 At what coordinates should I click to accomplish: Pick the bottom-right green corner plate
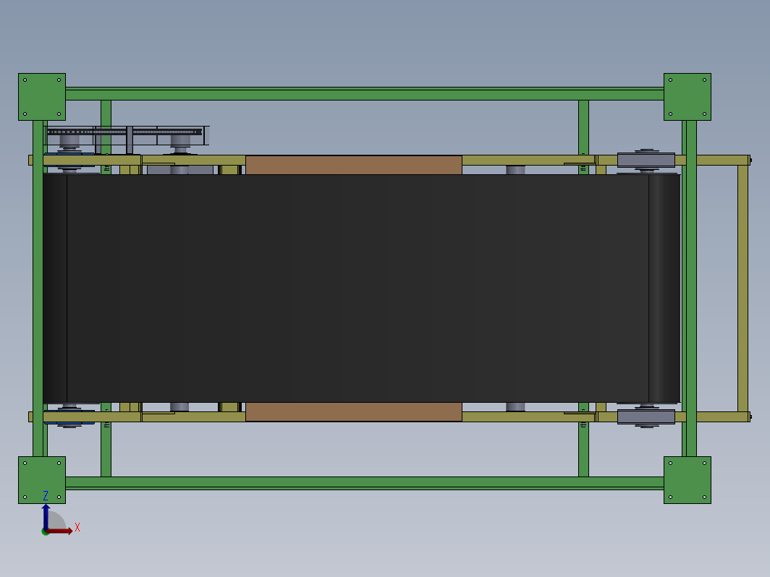687,480
